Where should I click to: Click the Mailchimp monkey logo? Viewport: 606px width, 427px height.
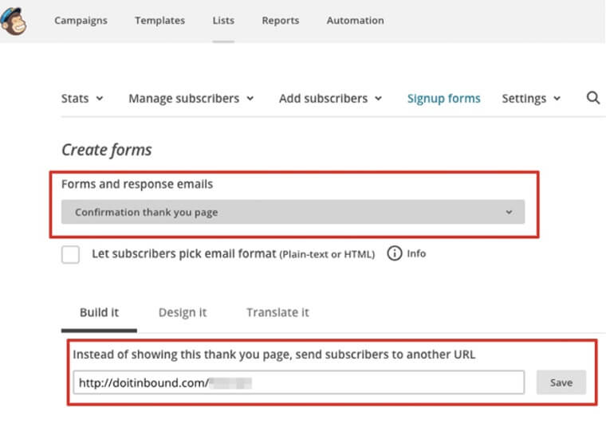click(x=14, y=21)
